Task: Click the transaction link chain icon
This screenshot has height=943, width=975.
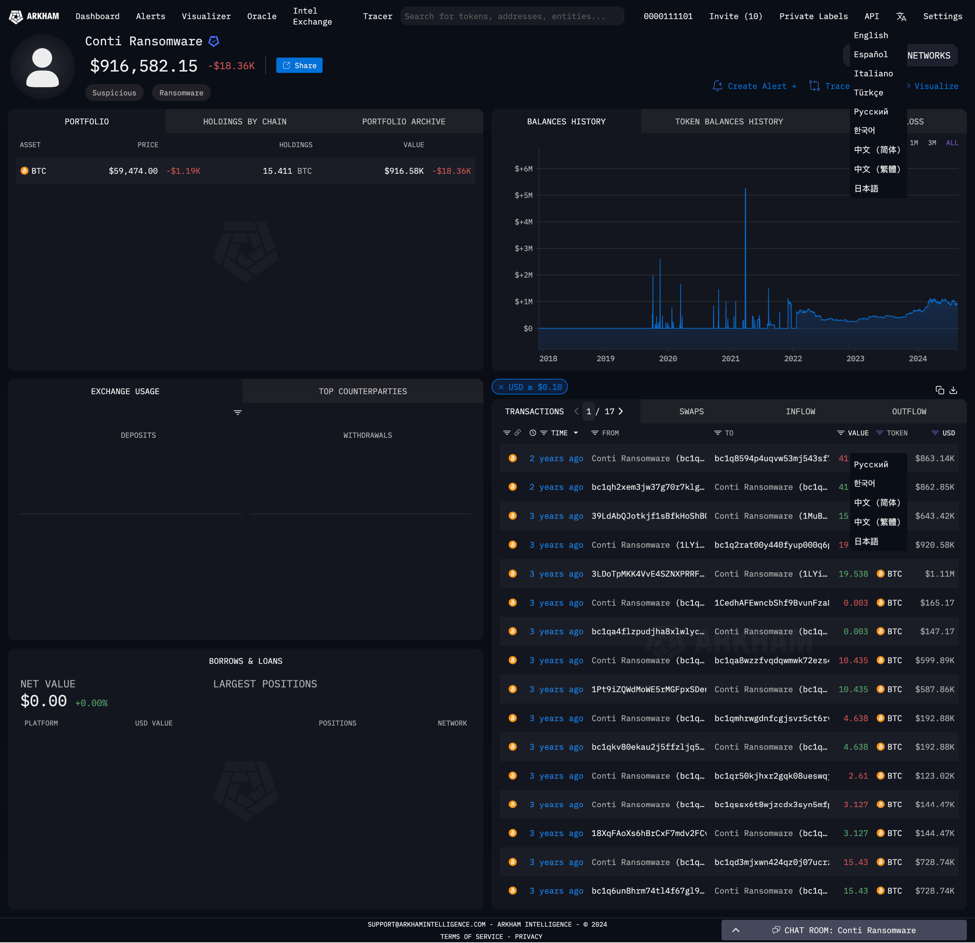Action: click(x=518, y=433)
